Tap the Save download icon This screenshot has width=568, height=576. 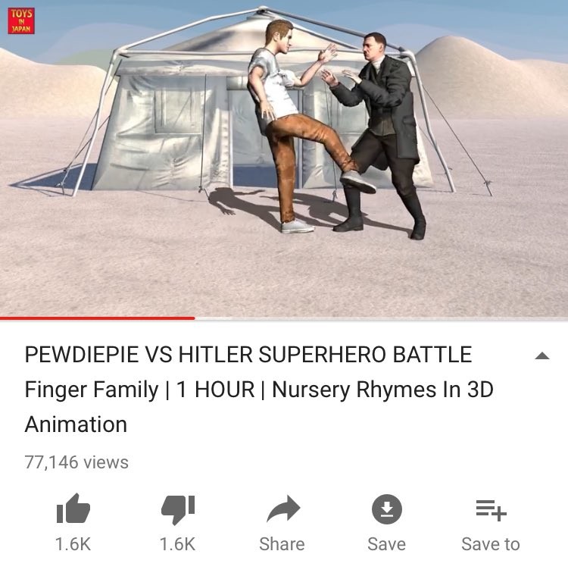click(x=387, y=509)
